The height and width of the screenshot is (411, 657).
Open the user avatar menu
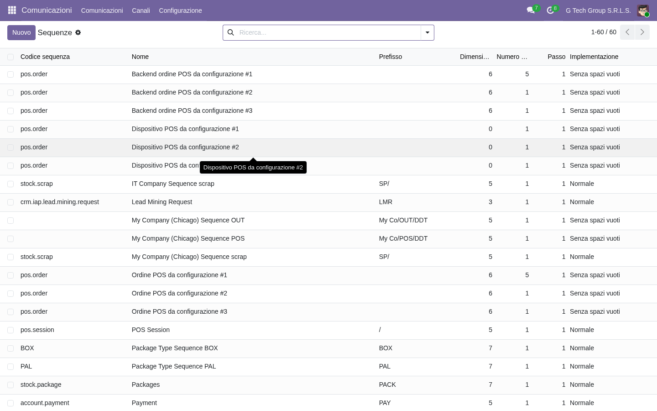643,10
